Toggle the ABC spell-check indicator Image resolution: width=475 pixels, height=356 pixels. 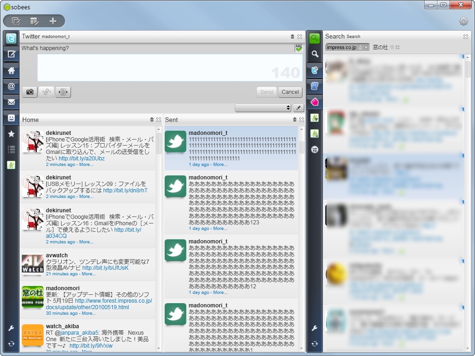pos(298,47)
